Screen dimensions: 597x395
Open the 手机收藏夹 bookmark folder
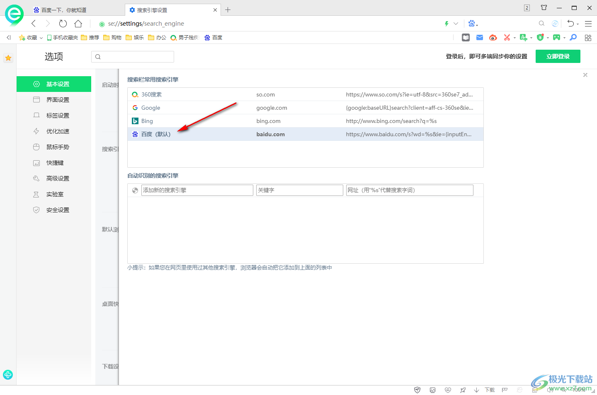click(62, 38)
